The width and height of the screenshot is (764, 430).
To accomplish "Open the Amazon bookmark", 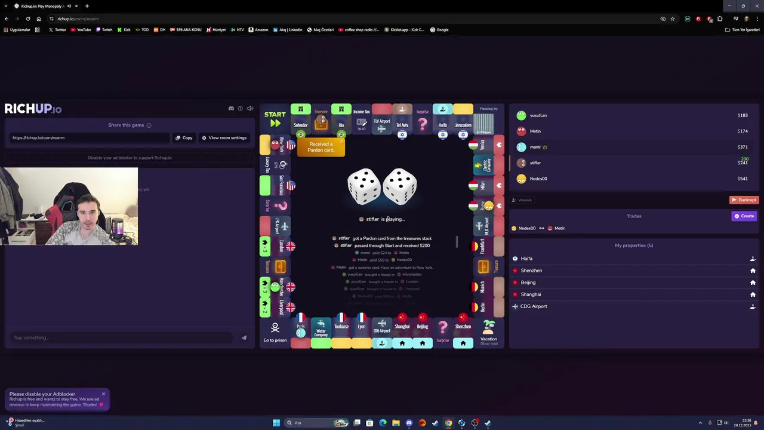I will 258,30.
